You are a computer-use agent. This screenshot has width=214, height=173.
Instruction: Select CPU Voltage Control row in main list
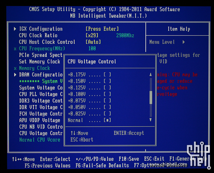point(41,133)
